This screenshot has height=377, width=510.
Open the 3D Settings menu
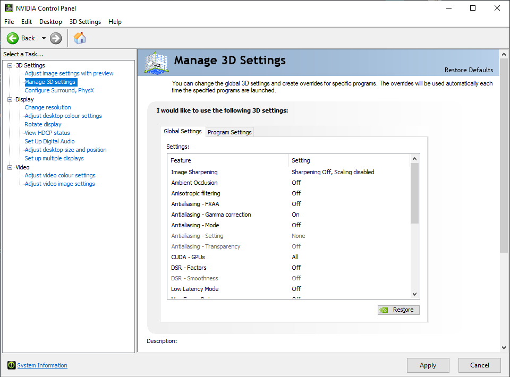click(85, 22)
